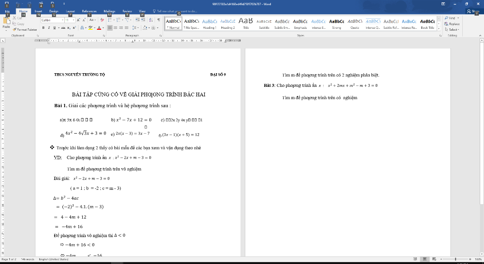This screenshot has width=484, height=264.
Task: Click the vertical scrollbar thumb
Action: (482, 123)
